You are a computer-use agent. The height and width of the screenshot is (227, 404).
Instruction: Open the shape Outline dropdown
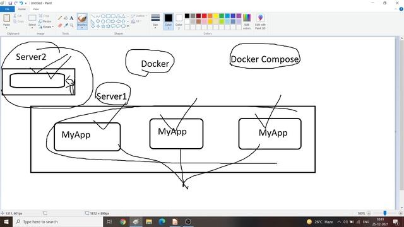[x=139, y=16]
